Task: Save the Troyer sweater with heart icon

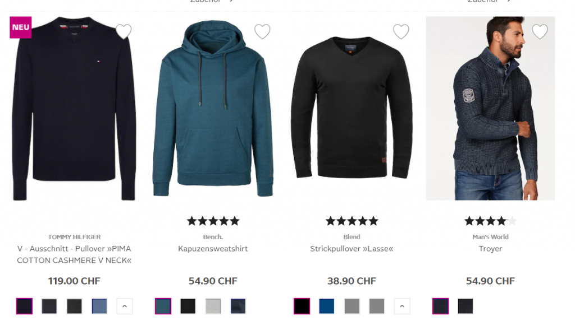Action: click(540, 31)
